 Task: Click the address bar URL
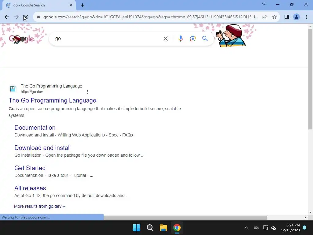point(150,17)
